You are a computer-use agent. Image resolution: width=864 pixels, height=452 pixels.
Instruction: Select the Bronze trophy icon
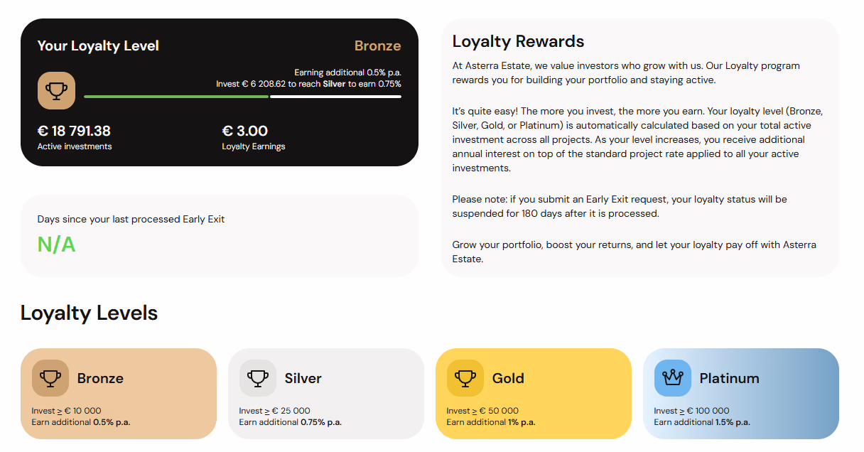point(50,377)
